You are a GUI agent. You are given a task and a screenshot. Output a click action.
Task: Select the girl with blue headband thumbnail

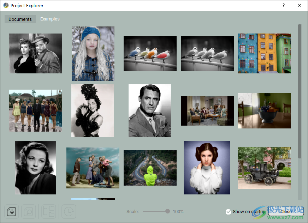point(93,54)
